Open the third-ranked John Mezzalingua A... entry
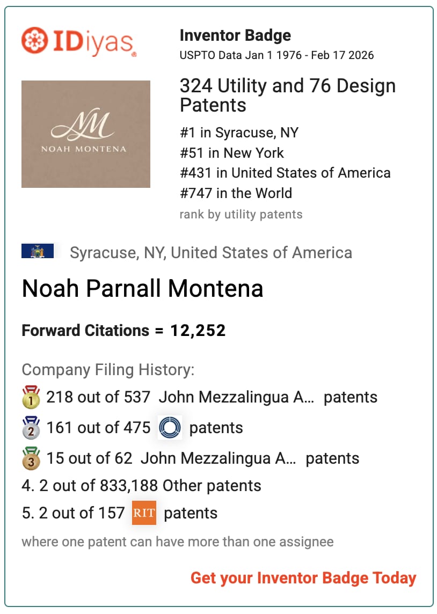Image resolution: width=437 pixels, height=614 pixels. click(x=218, y=458)
